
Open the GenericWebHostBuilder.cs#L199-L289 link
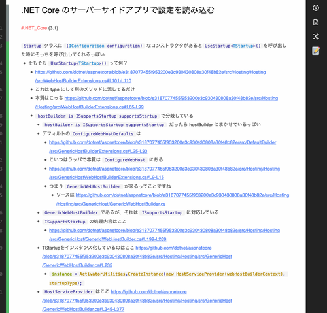(164, 235)
